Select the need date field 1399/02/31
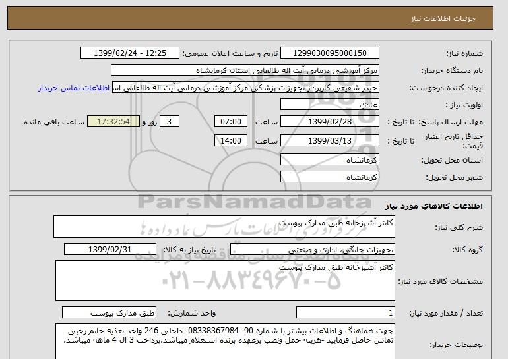 coord(110,250)
